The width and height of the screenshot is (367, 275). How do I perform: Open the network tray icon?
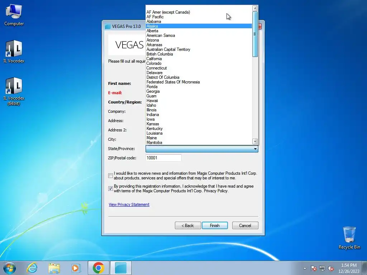tap(322, 268)
